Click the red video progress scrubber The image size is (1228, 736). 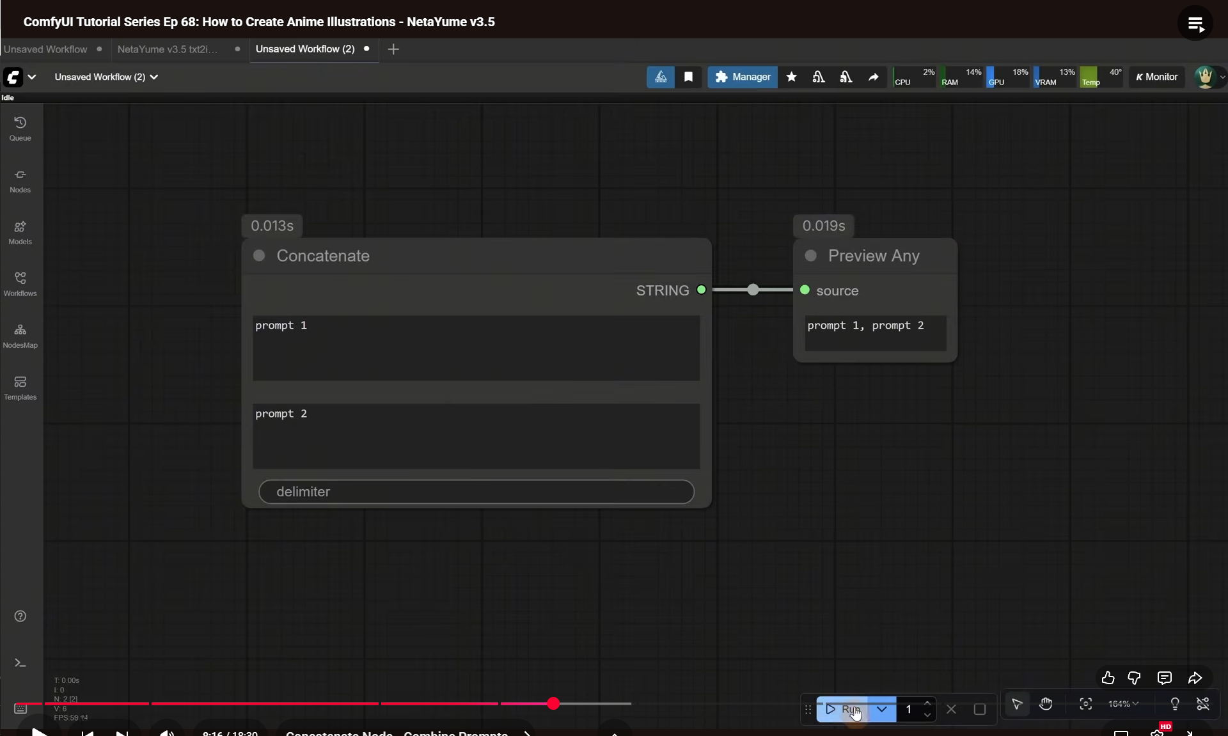click(553, 703)
